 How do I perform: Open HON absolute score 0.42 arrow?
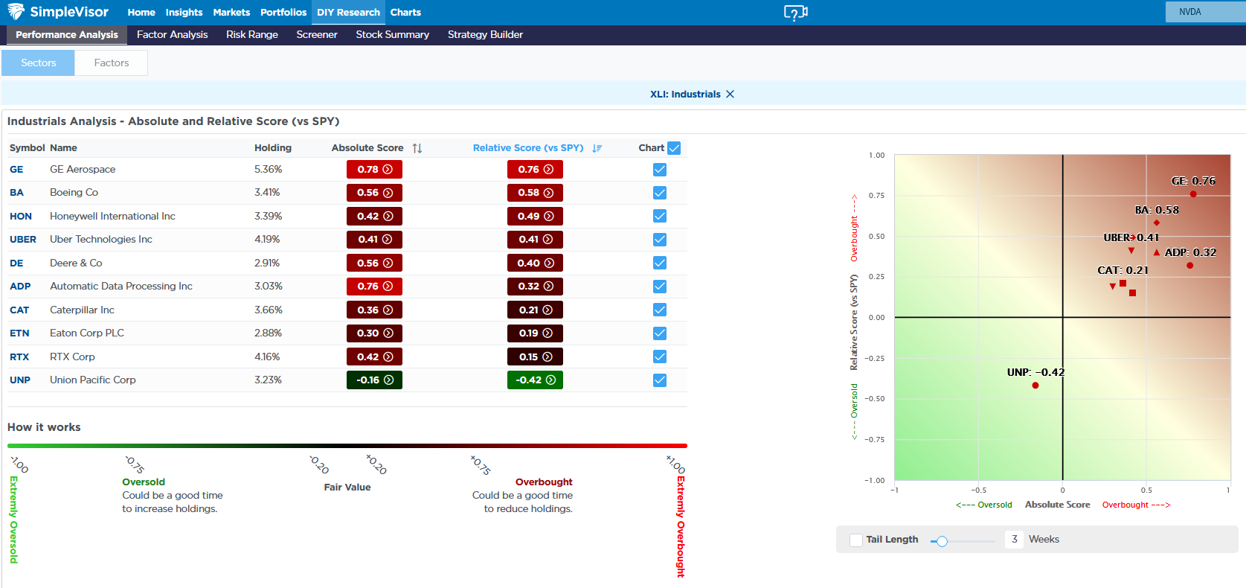pyautogui.click(x=388, y=217)
